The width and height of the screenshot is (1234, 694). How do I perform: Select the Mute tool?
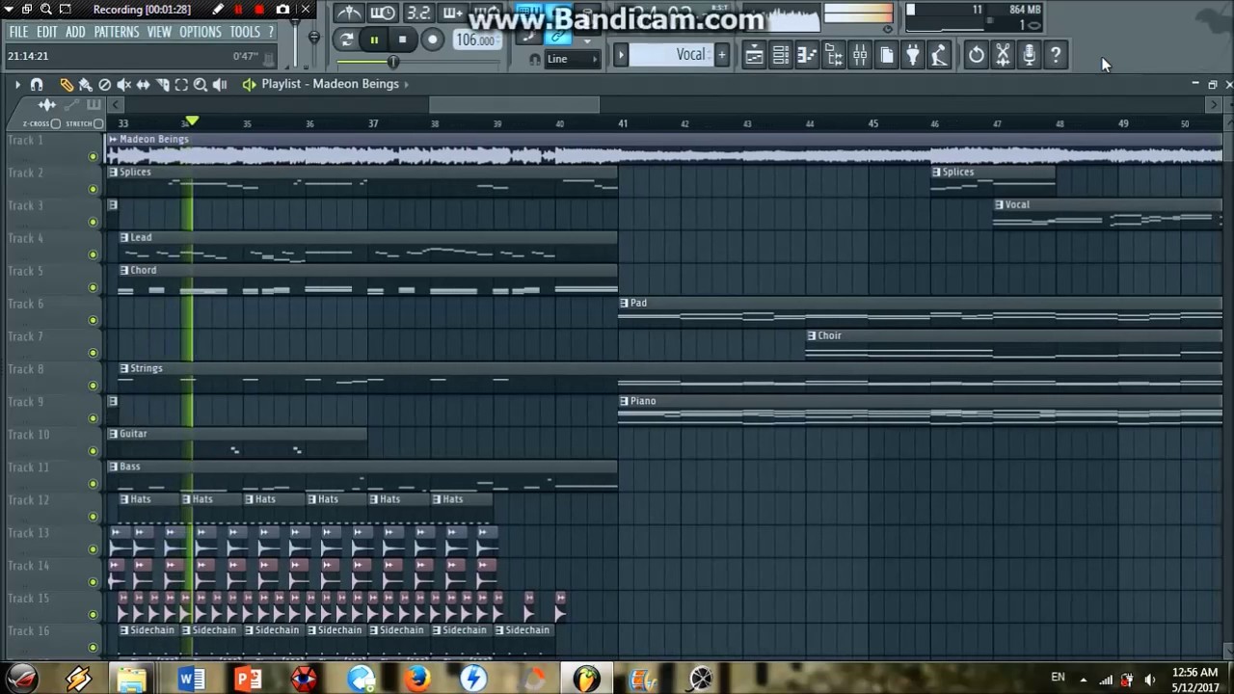124,85
